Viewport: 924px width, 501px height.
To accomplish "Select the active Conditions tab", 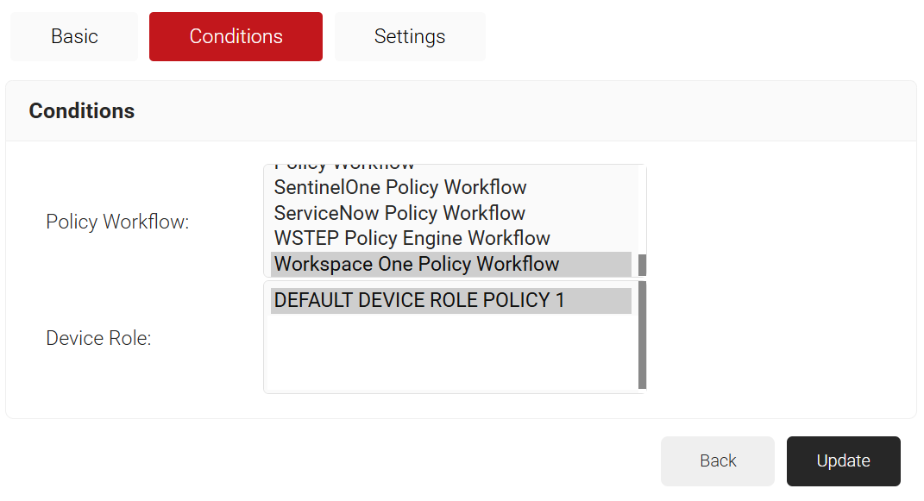I will (236, 36).
